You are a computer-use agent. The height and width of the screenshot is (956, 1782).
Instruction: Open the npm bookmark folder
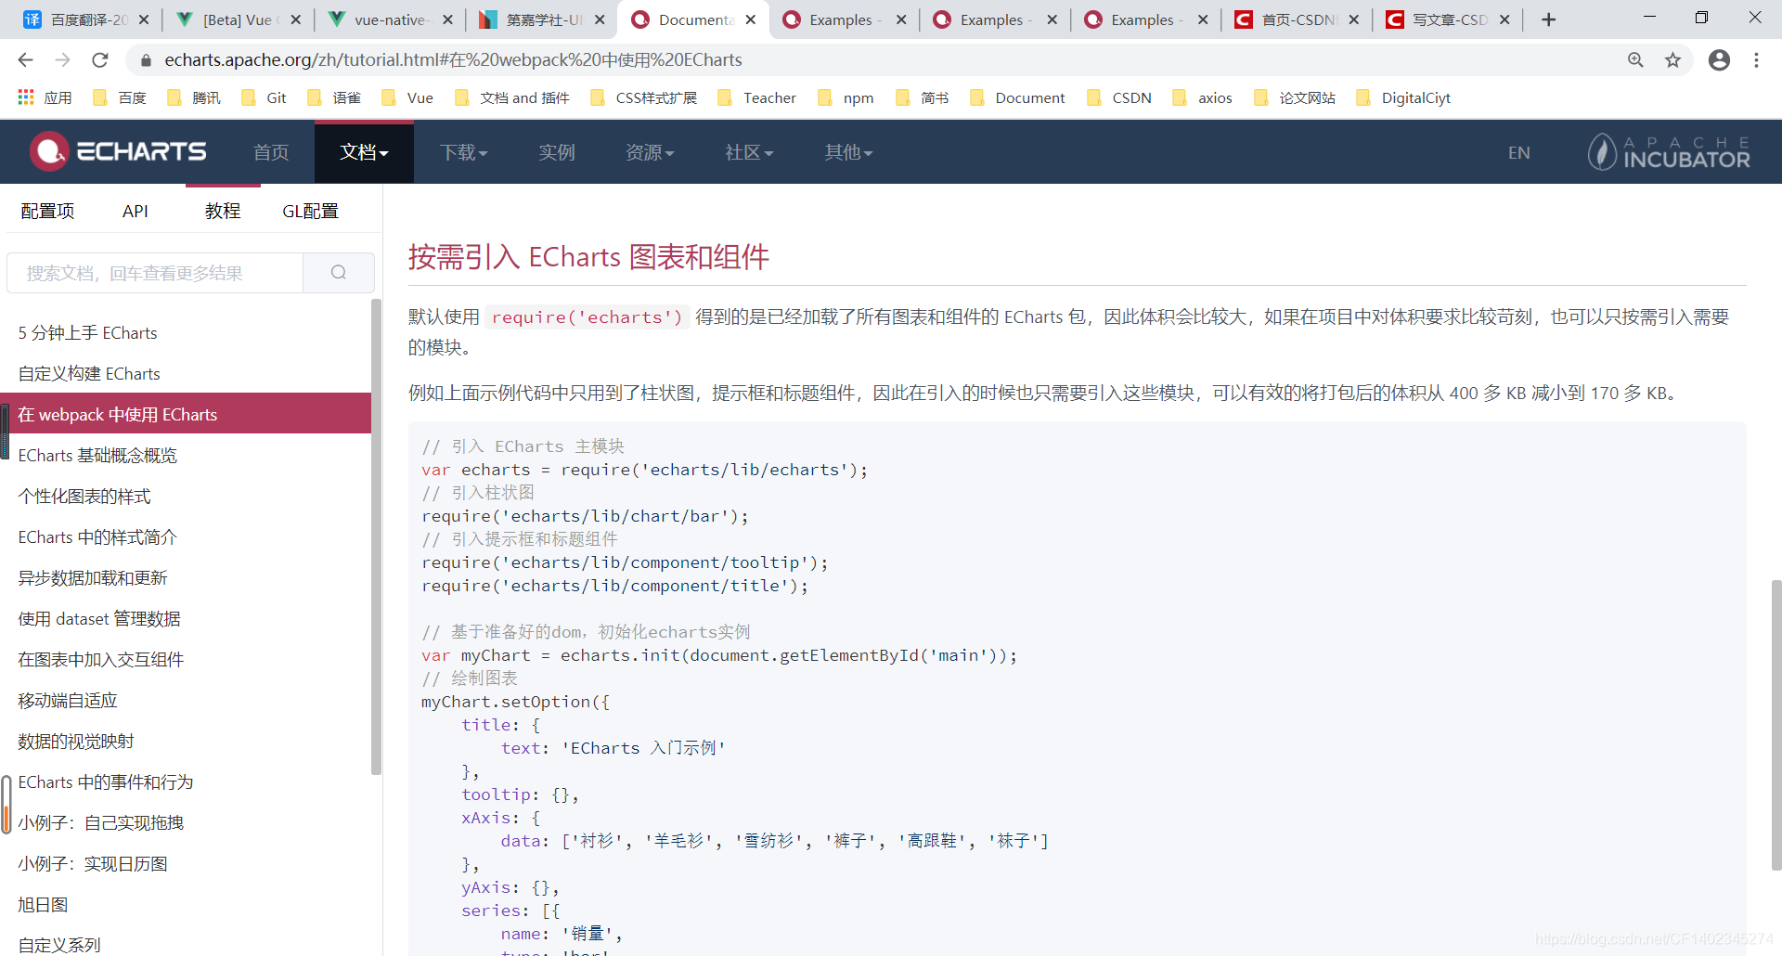point(846,97)
